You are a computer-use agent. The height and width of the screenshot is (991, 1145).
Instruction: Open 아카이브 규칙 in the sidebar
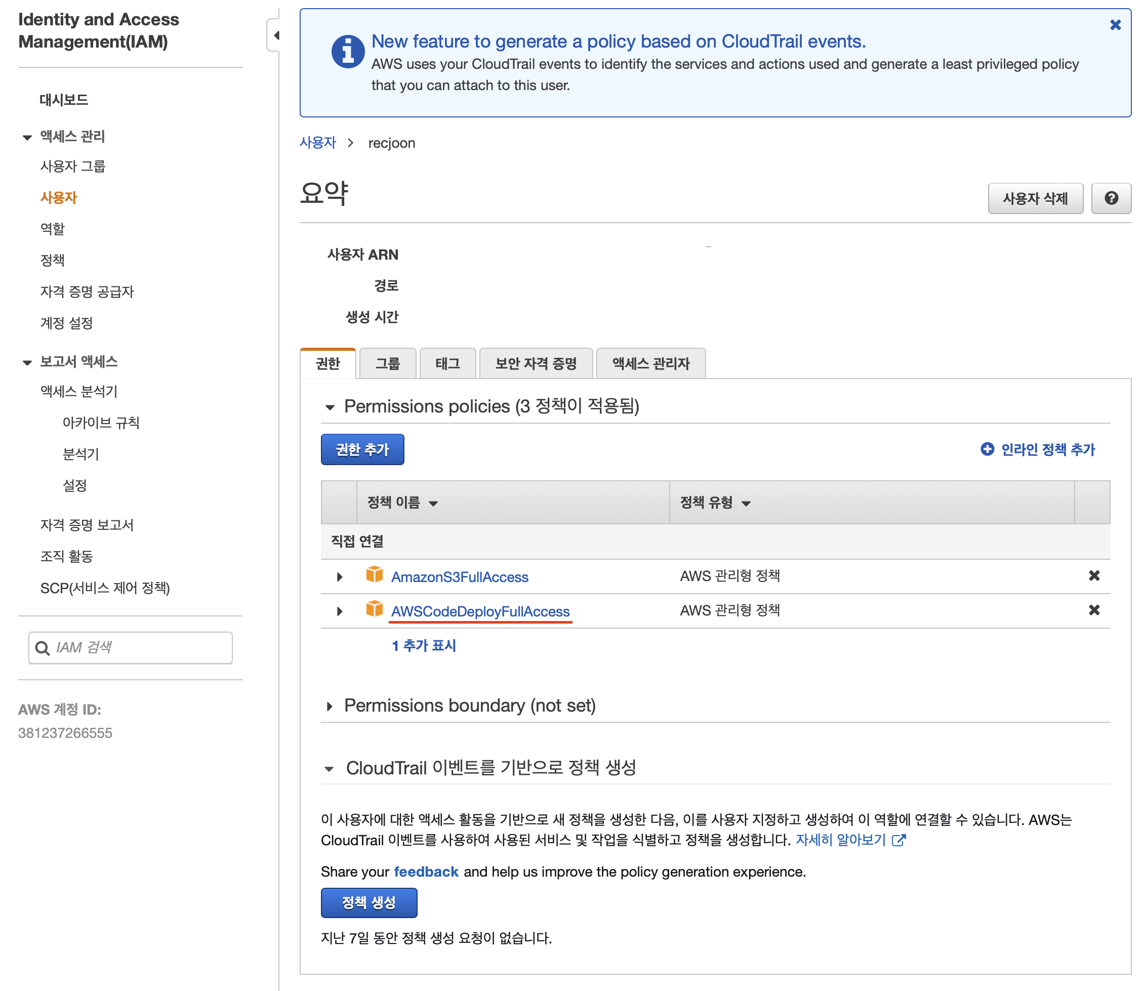[101, 423]
